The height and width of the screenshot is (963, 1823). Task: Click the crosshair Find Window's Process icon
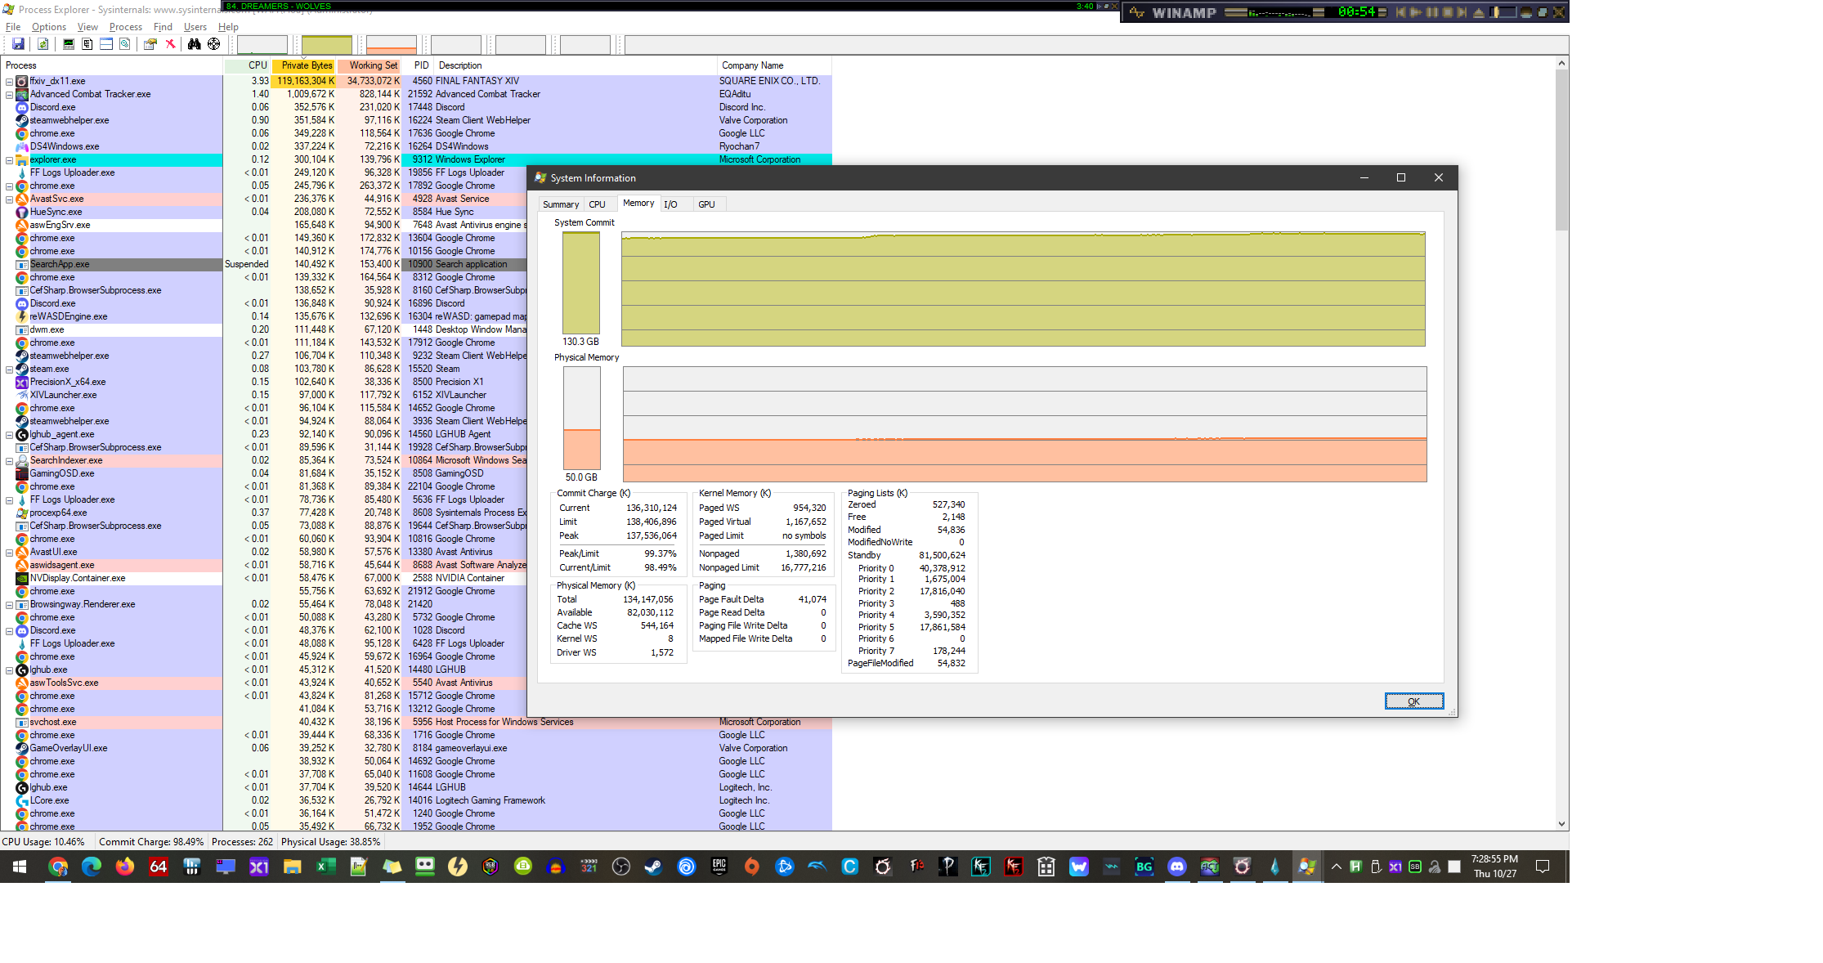(213, 44)
